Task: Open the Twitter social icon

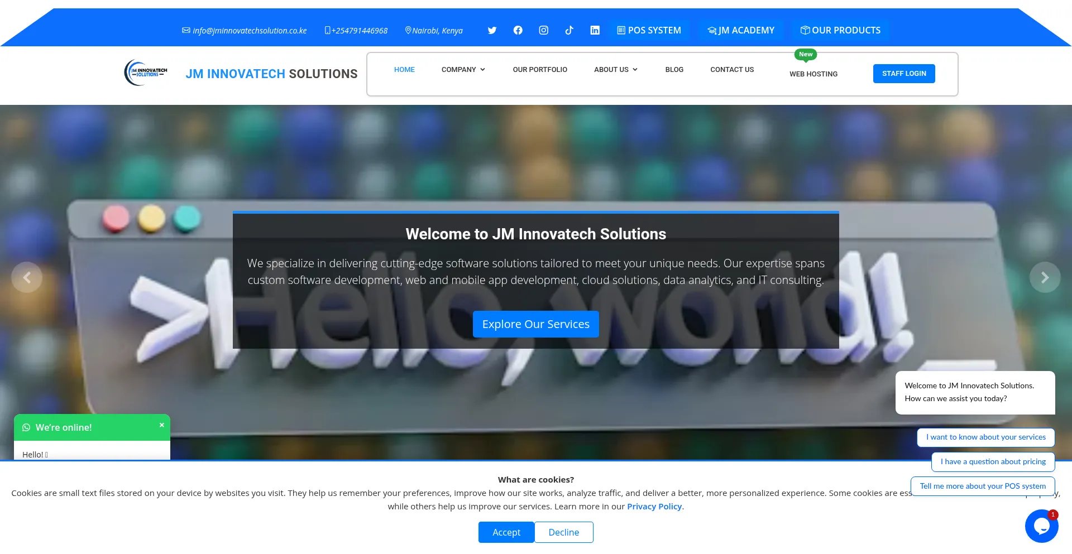Action: point(492,31)
